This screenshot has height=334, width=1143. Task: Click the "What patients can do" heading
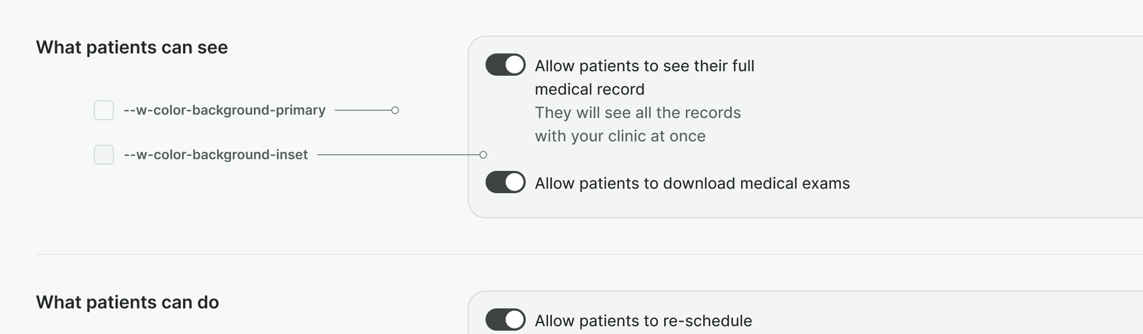[127, 302]
